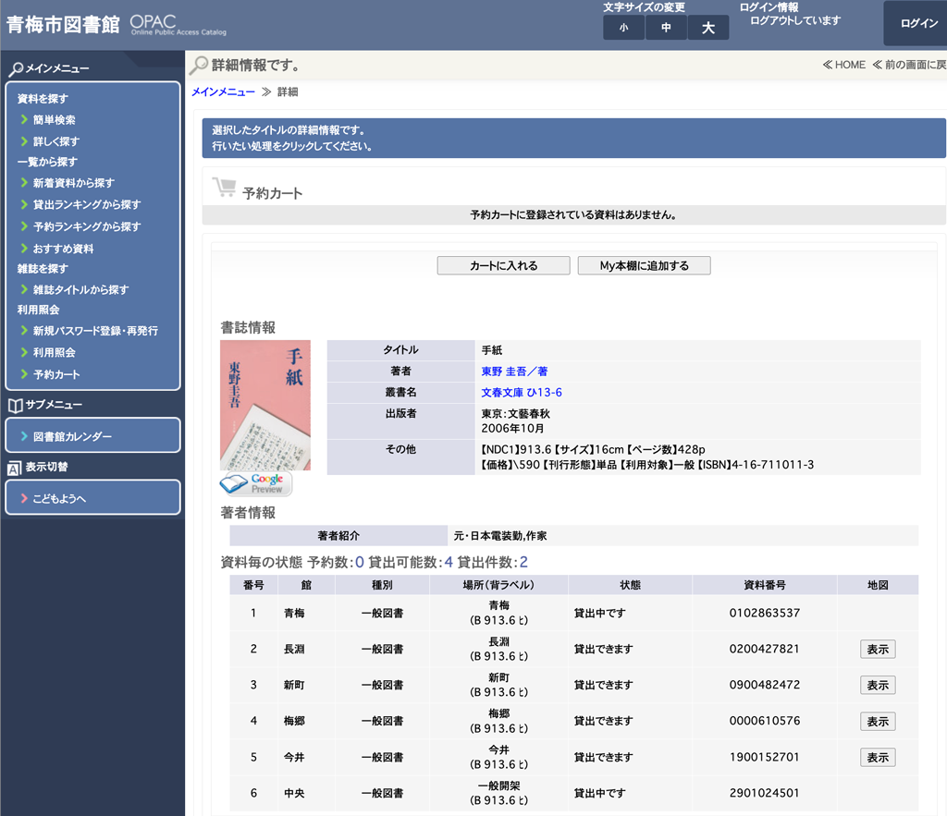Open 詳しく探す in the sidebar menu
947x816 pixels.
56,141
